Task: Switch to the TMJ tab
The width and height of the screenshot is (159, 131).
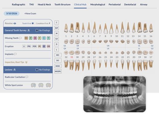Action: click(x=31, y=5)
